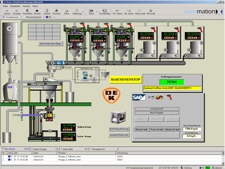Click the Abrüstzeit läuft indicator
Viewport: 225px width, 169px height.
point(173,130)
